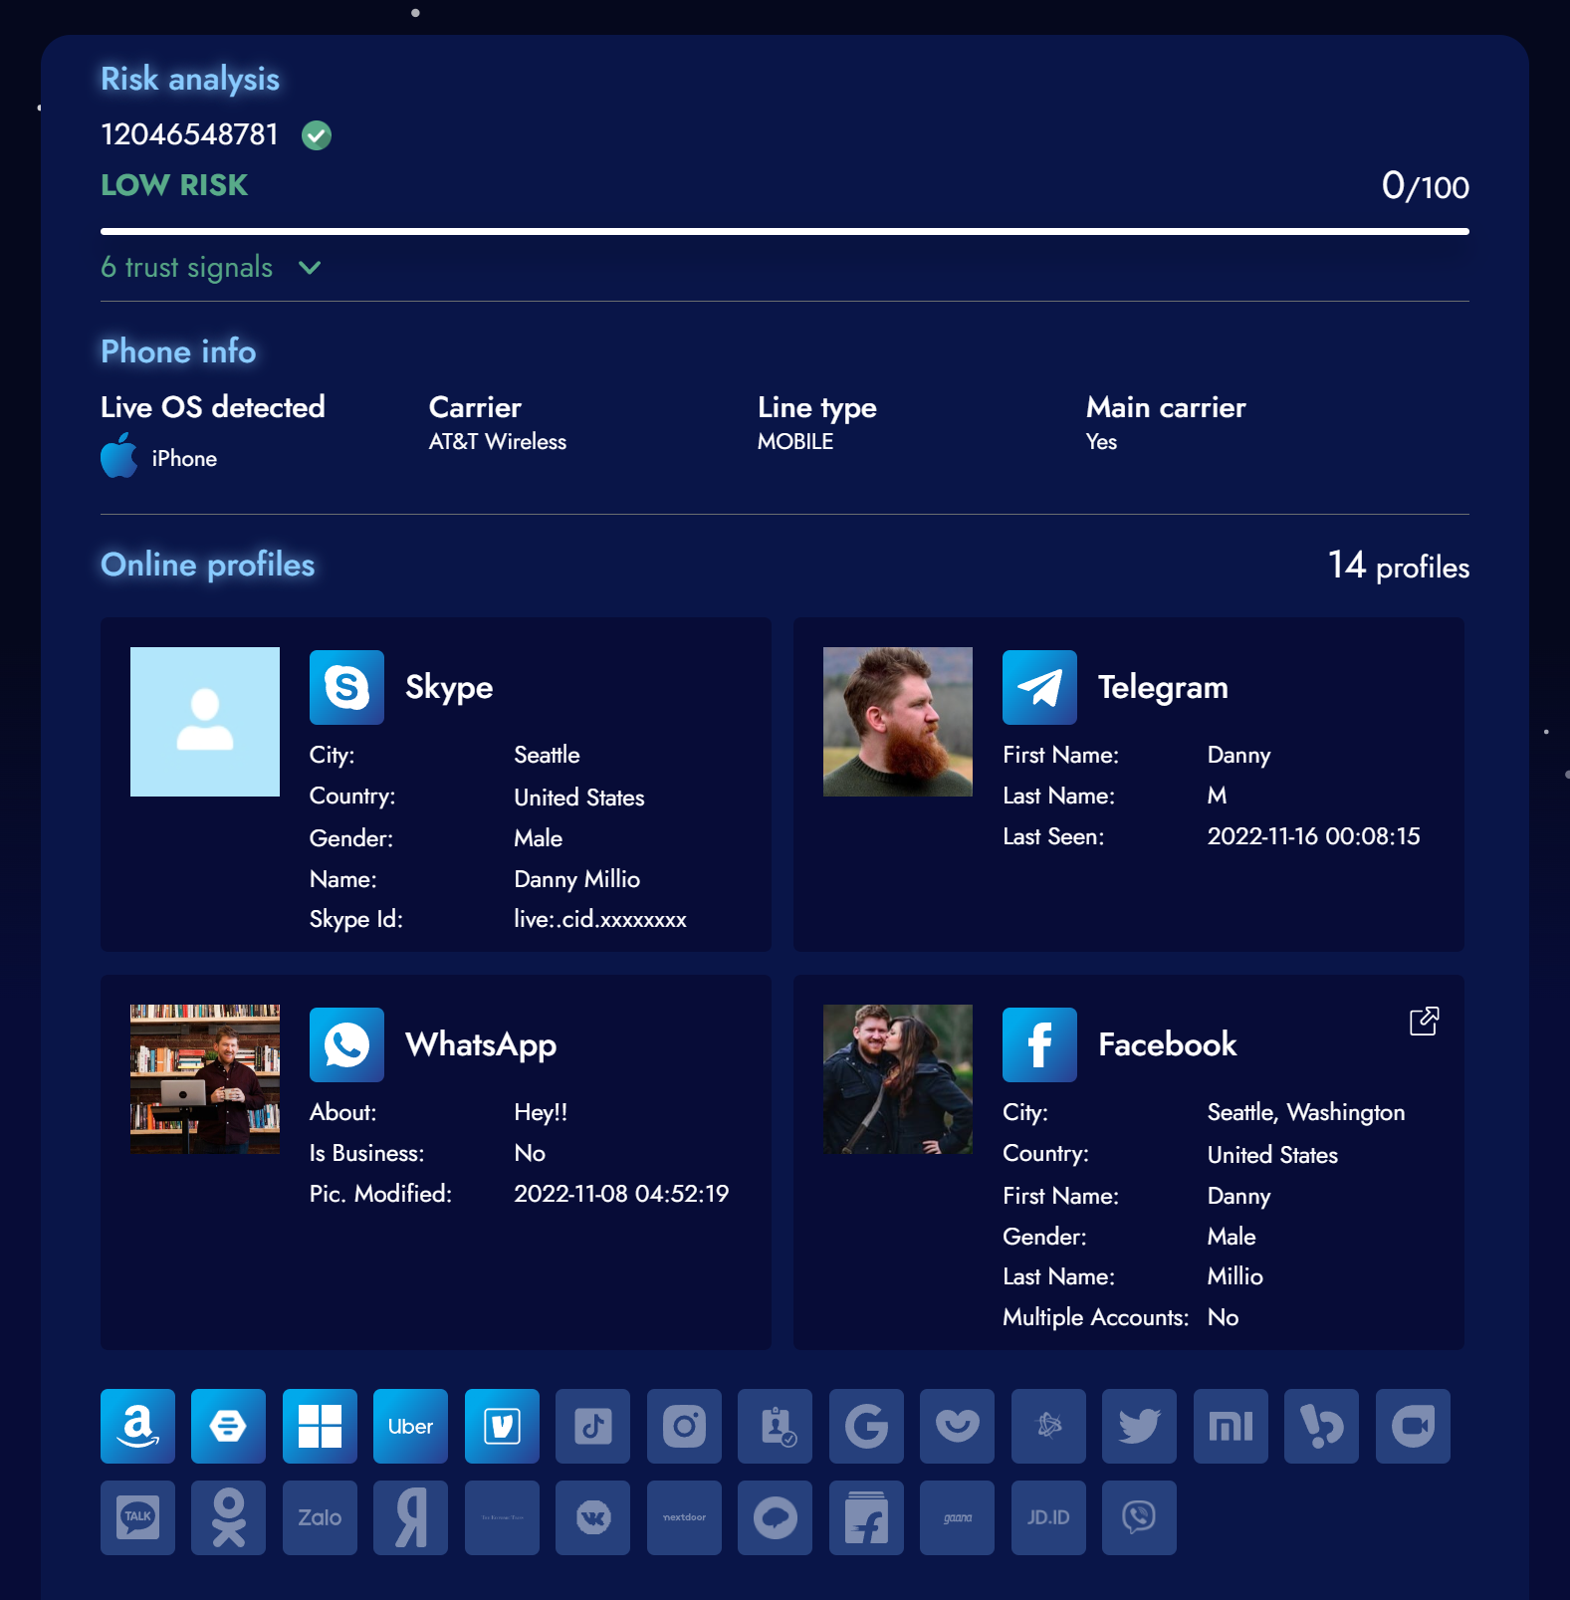Click Facebook city Seattle, Washington
1570x1600 pixels.
click(1306, 1113)
